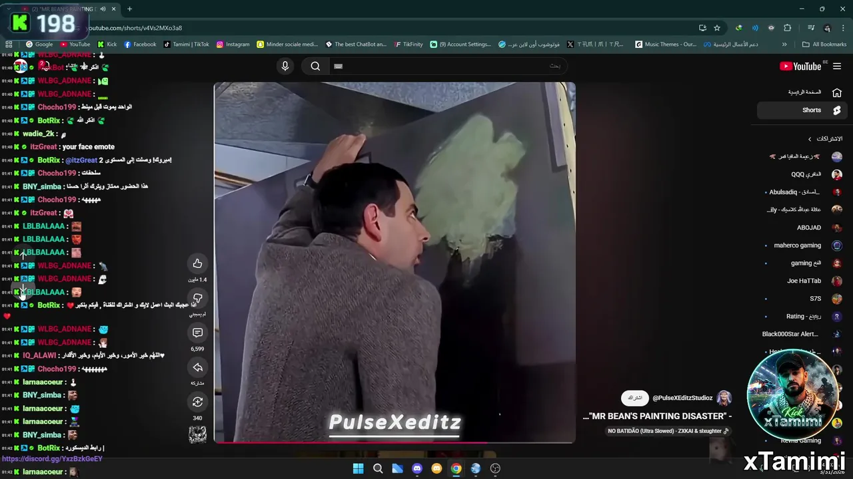Screen dimensions: 853x479
Task: Open Joe HaTTab channel
Action: click(x=802, y=281)
